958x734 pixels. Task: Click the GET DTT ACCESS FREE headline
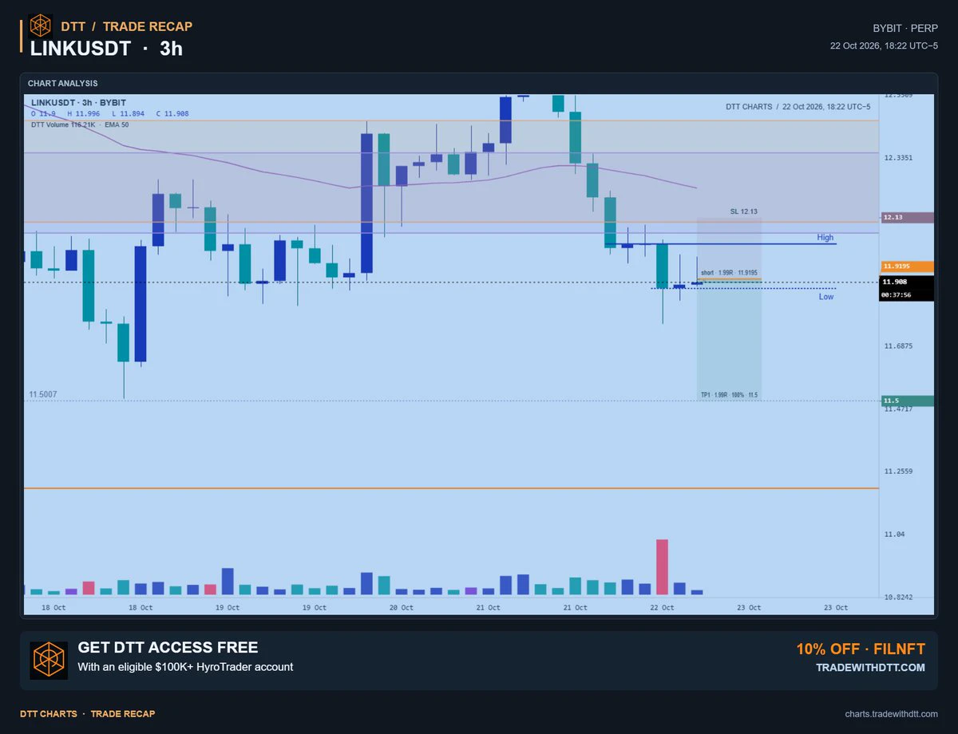tap(168, 648)
